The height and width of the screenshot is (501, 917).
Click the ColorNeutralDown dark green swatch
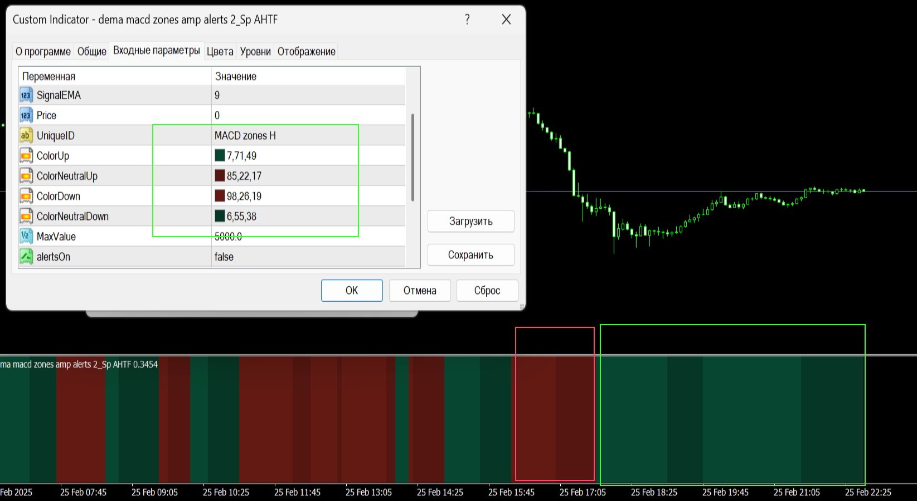pos(220,215)
